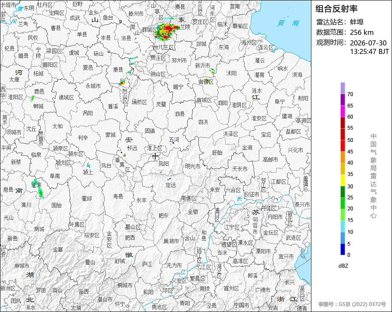Click the station name 蚌埠
Viewport: 392px width, 312px height.
[x=357, y=22]
